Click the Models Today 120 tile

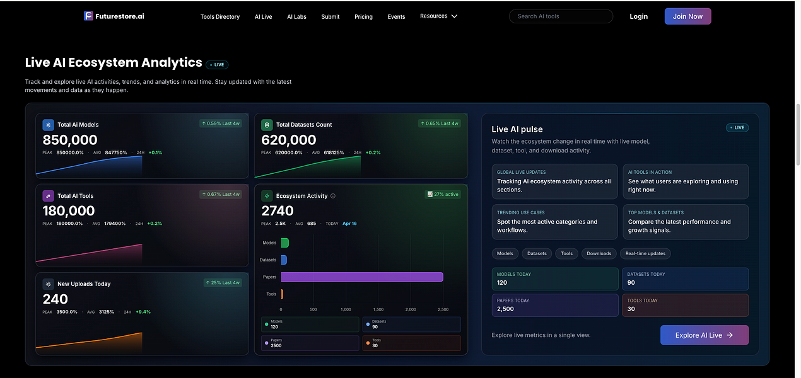(x=555, y=279)
